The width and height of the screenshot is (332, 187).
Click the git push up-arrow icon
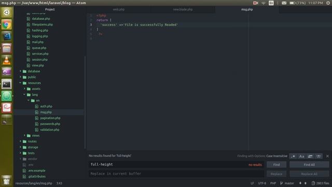point(306,183)
